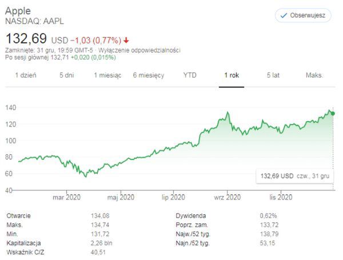343x260 pixels.
Task: Show the 1 miesiąc chart range
Action: click(x=107, y=75)
